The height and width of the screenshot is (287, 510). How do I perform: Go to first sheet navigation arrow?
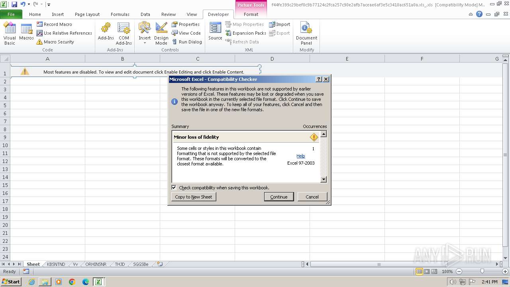[x=4, y=264]
